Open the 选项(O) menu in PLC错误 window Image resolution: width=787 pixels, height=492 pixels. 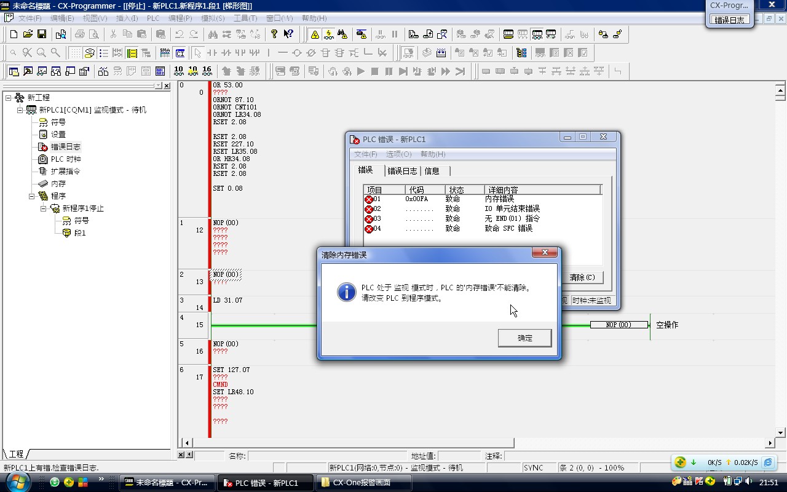point(398,154)
